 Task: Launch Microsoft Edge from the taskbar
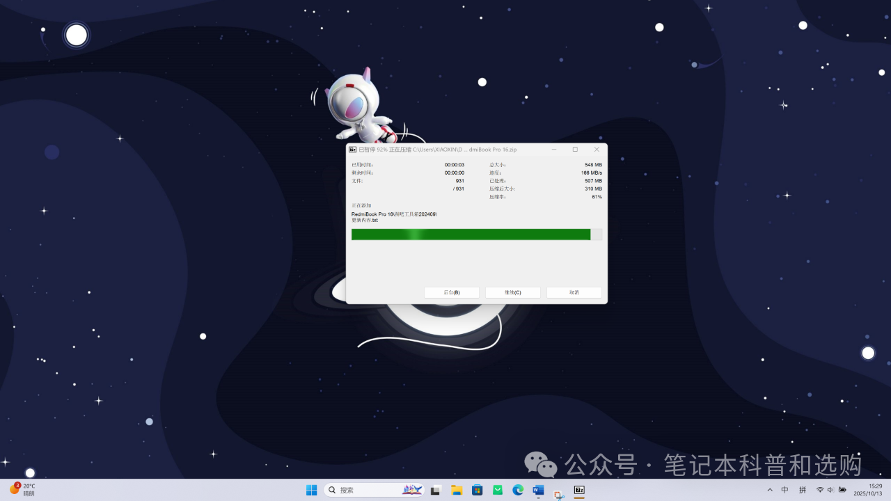click(x=518, y=490)
